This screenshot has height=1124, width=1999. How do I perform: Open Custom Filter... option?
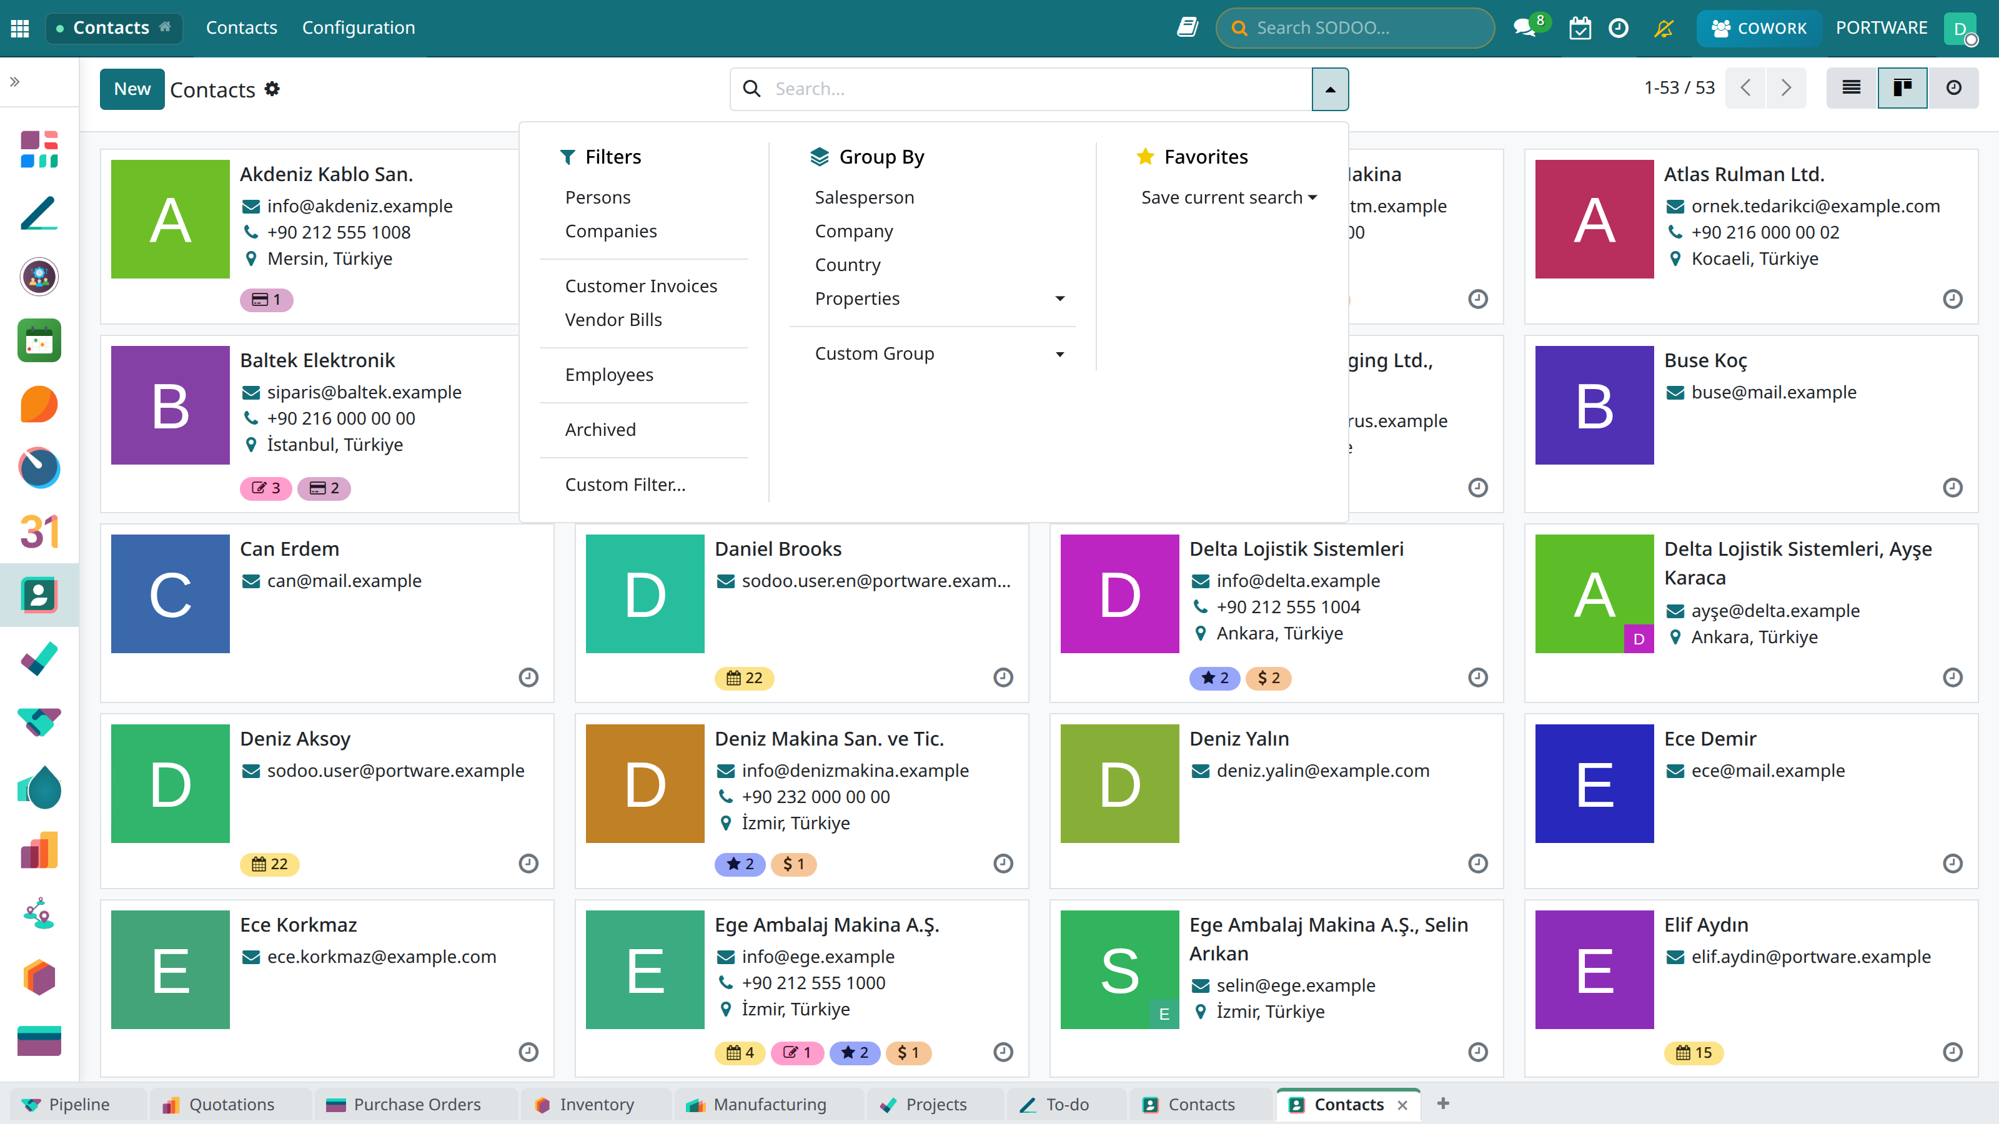tap(625, 485)
